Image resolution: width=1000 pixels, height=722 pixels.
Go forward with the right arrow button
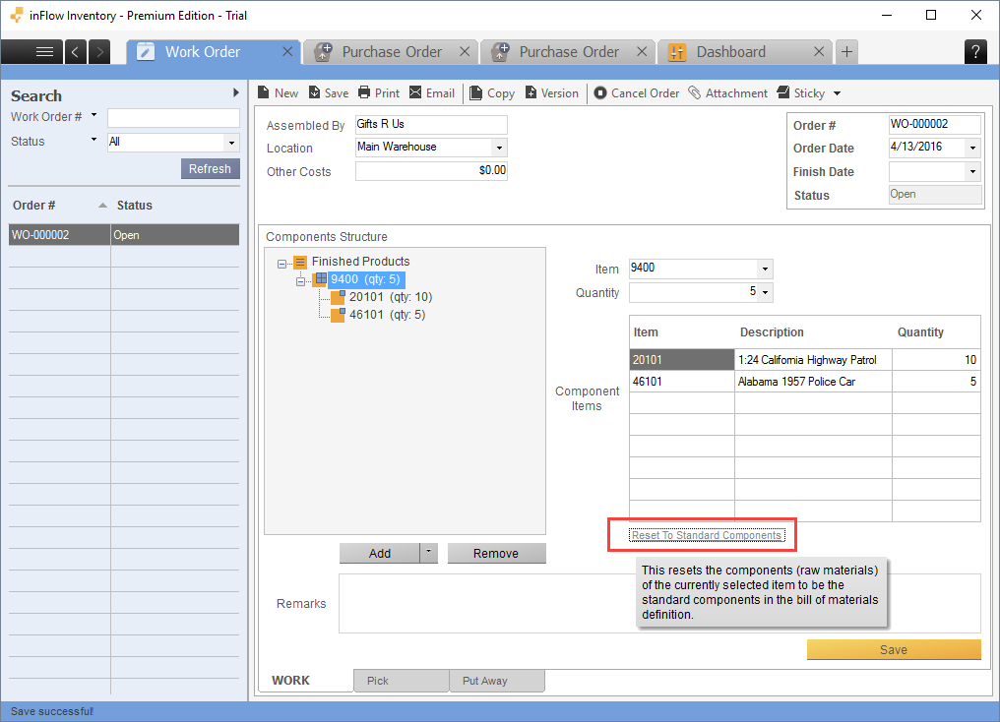point(99,51)
